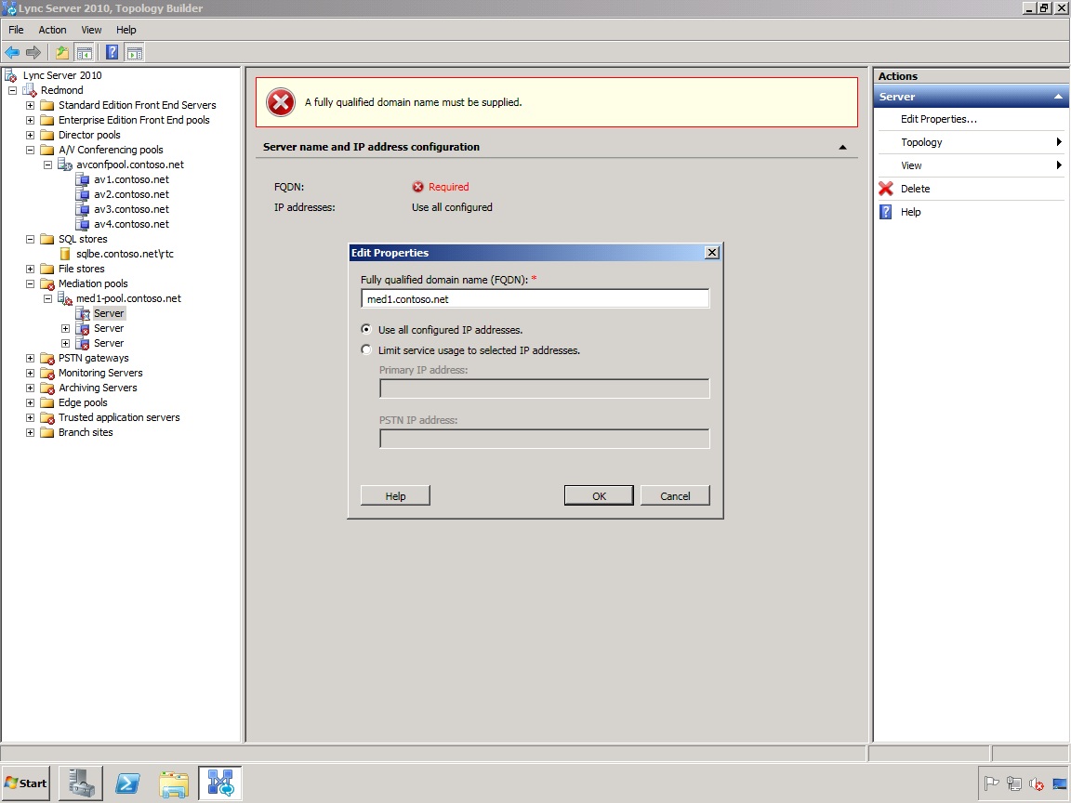1071x803 pixels.
Task: Click the Up one level toolbar icon
Action: pos(62,53)
